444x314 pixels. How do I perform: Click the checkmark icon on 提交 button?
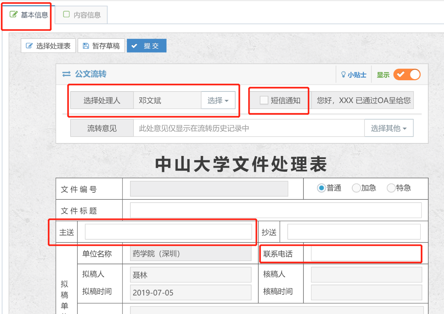pos(134,46)
